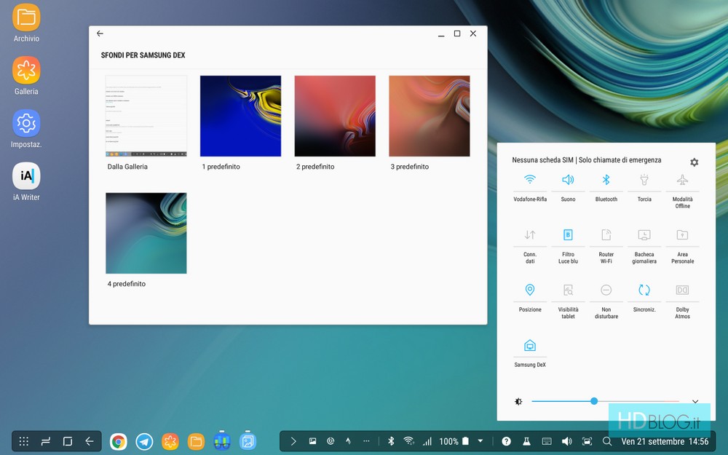Open the on-screen keyboard icon
This screenshot has width=728, height=455.
(x=547, y=442)
